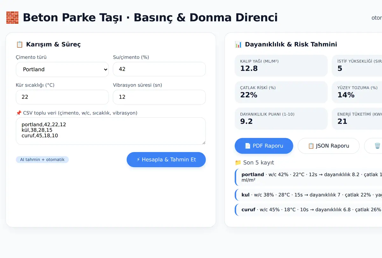382x258 pixels.
Task: Click the Hesapla & Tahmin Et button
Action: click(x=166, y=159)
